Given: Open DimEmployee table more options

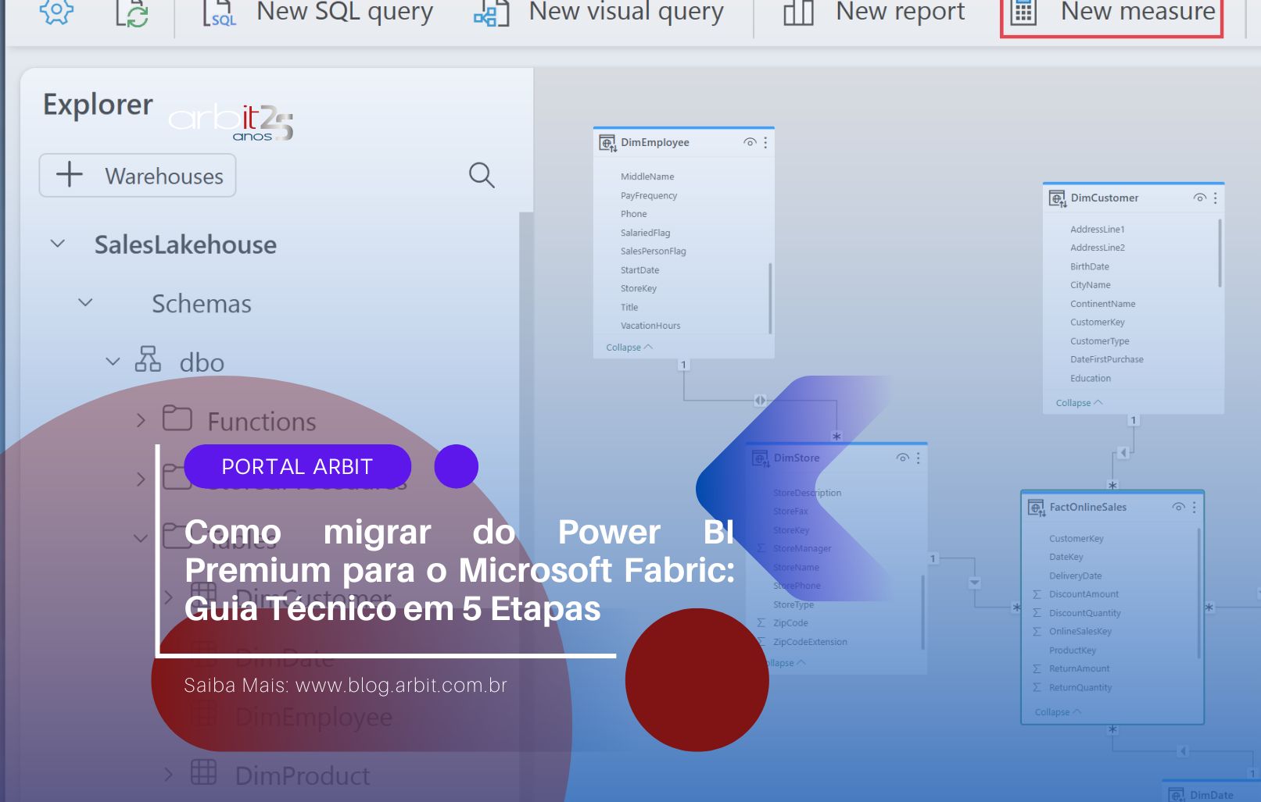Looking at the screenshot, I should tap(765, 142).
